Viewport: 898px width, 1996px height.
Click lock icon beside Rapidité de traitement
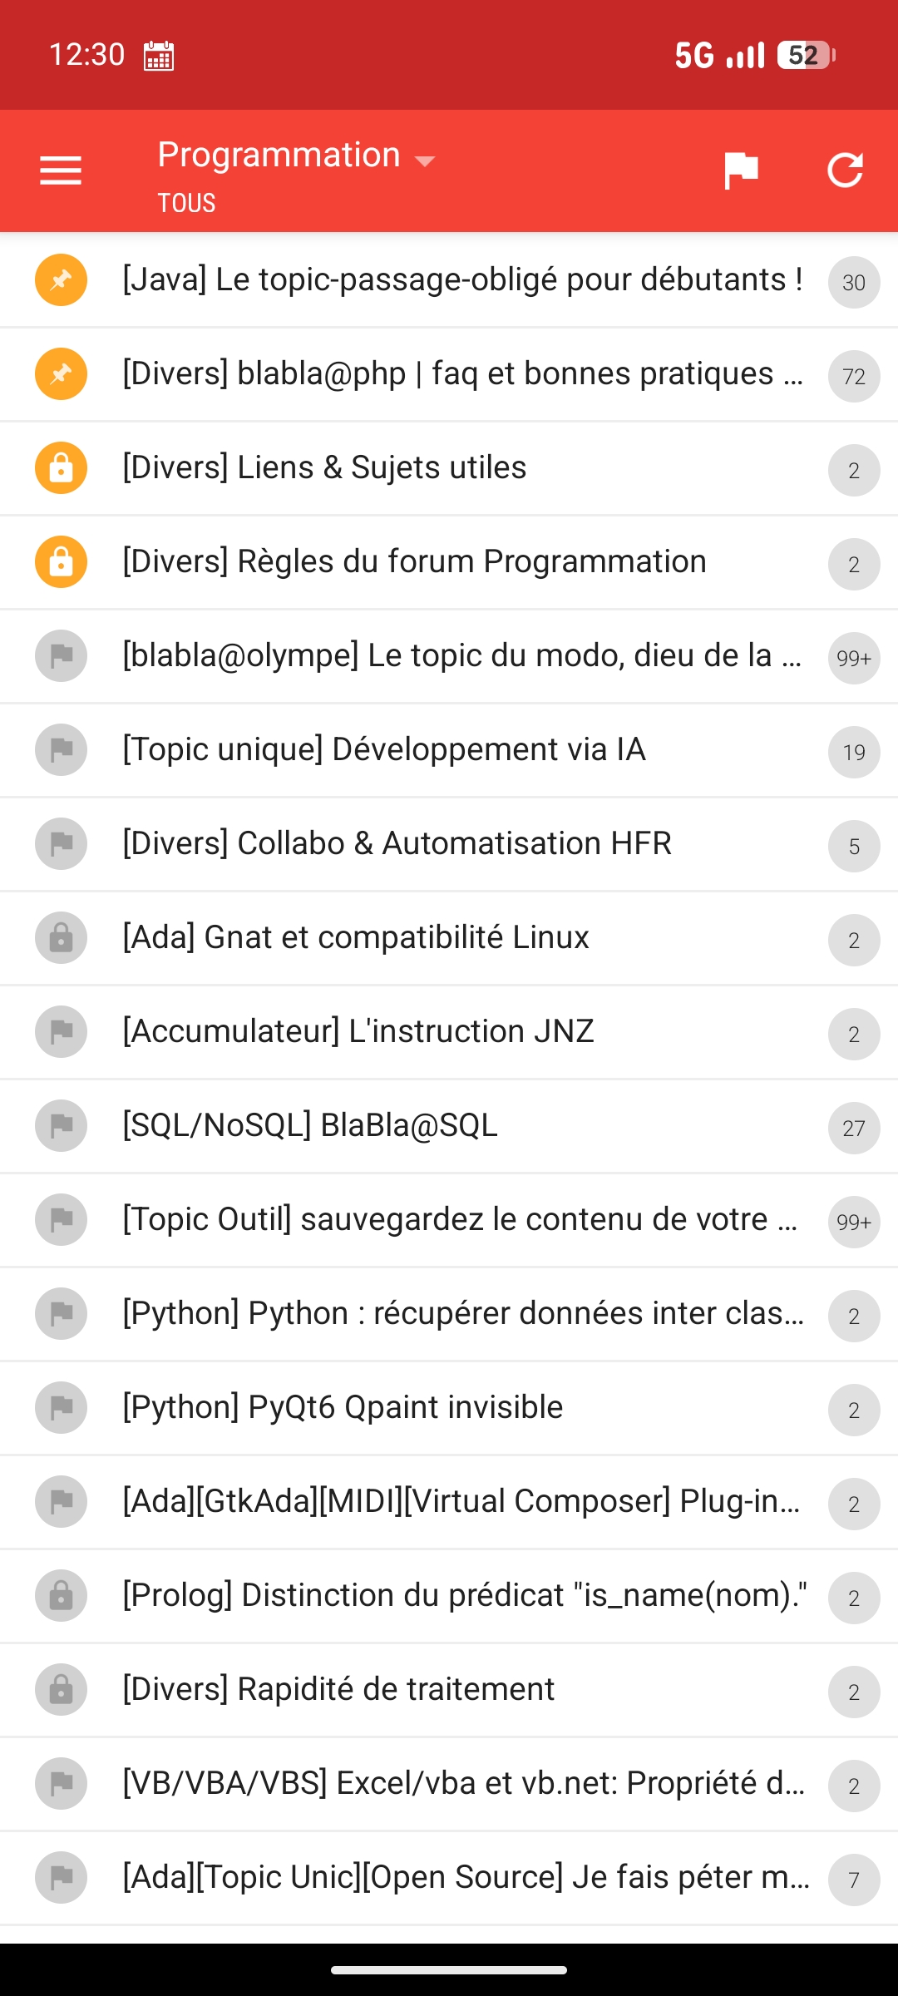pos(61,1689)
